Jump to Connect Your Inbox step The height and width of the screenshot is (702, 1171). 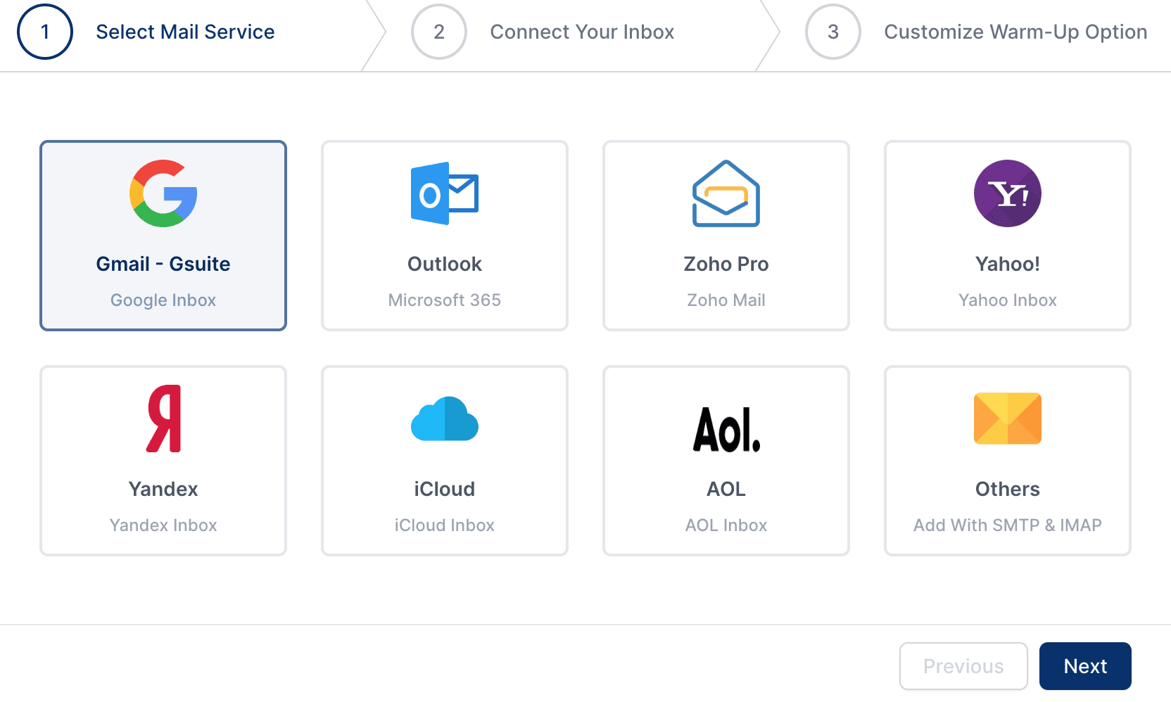[581, 32]
